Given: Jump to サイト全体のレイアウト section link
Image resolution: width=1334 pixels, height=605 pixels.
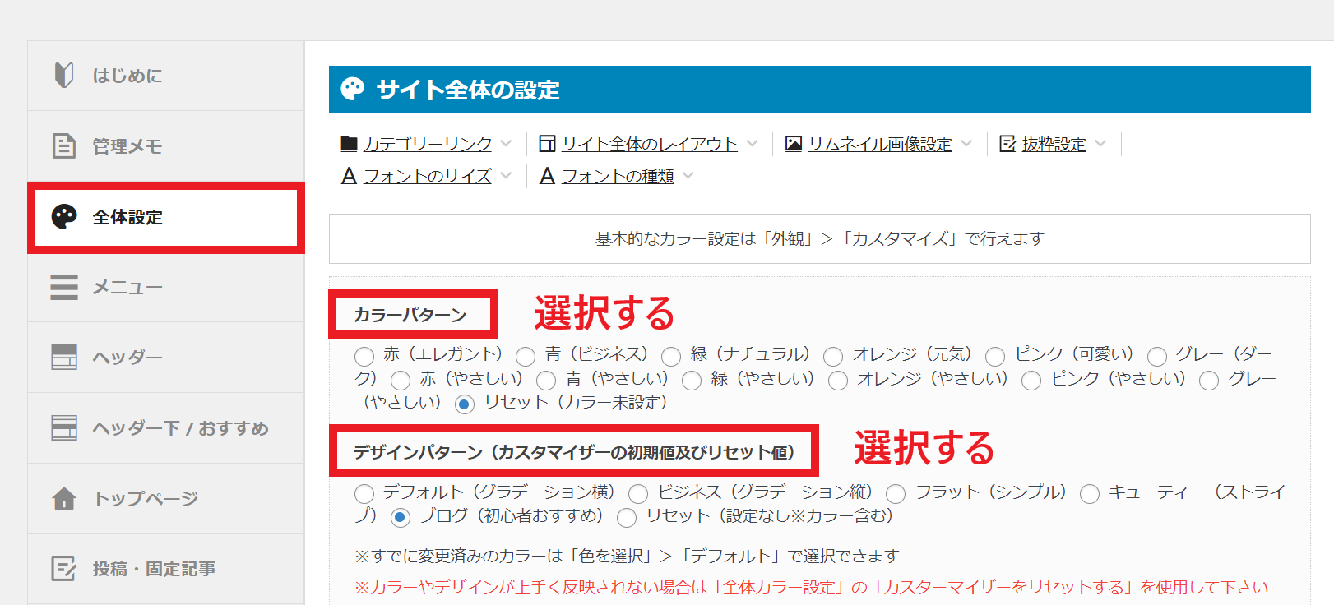Looking at the screenshot, I should point(650,144).
